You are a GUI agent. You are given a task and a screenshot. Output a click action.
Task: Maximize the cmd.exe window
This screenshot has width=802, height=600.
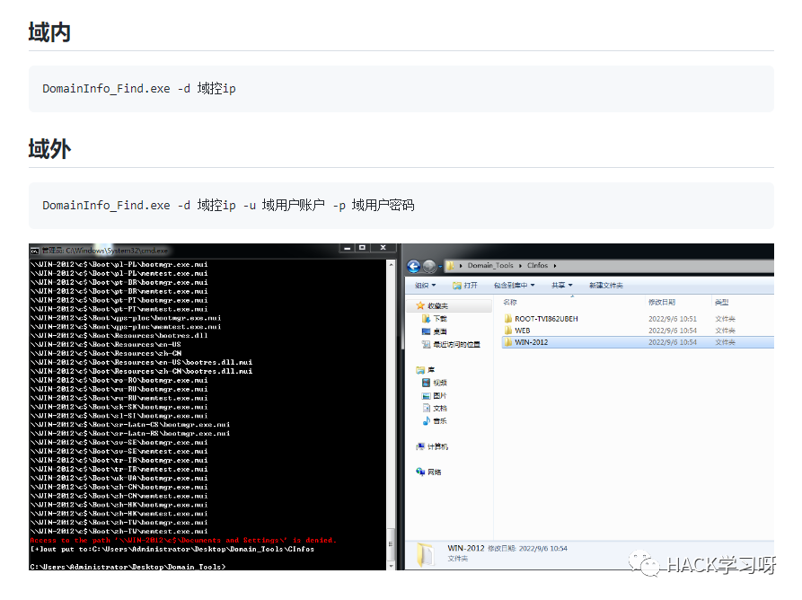point(362,248)
